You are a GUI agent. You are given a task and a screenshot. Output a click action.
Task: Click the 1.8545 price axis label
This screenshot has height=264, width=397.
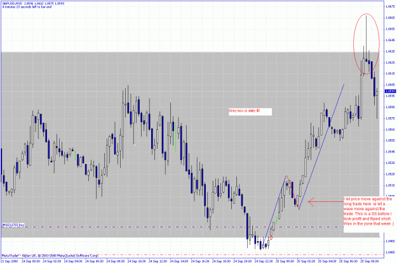coord(391,152)
